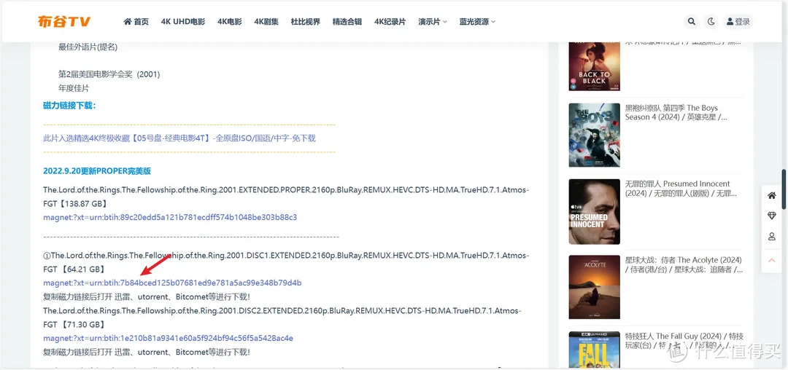Open the 4K UHD电影 menu item
This screenshot has height=370, width=788.
pyautogui.click(x=183, y=22)
